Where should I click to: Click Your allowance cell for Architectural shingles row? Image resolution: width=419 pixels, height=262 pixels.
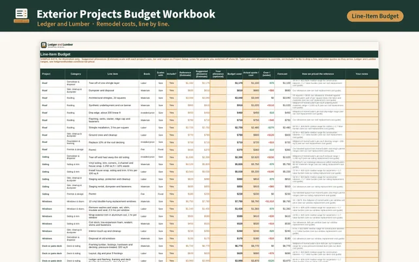(x=218, y=98)
